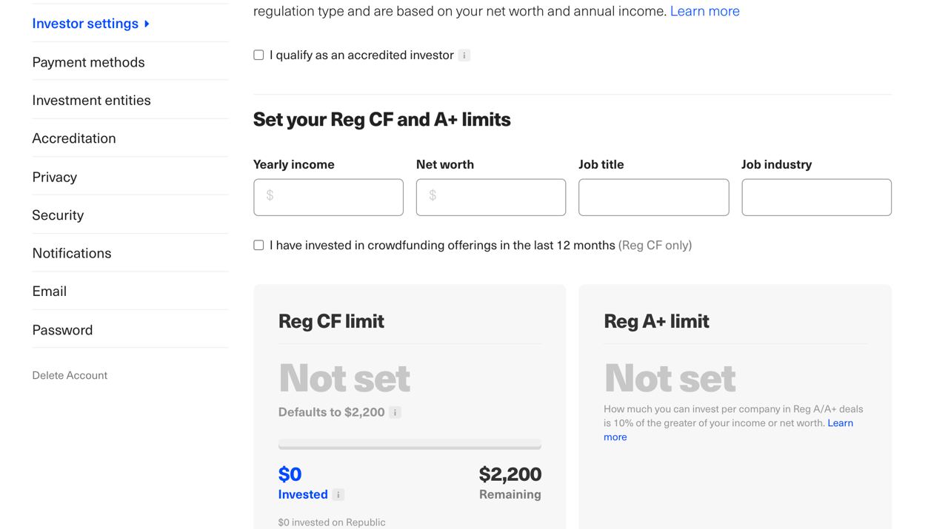Check invested in crowdfunding offerings box

tap(258, 245)
